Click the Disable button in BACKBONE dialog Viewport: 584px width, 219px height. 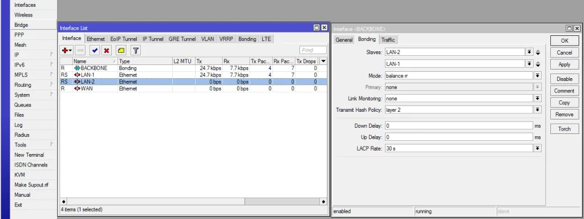(x=564, y=79)
